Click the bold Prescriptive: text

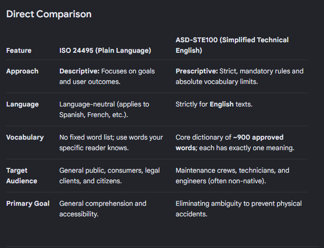point(197,71)
